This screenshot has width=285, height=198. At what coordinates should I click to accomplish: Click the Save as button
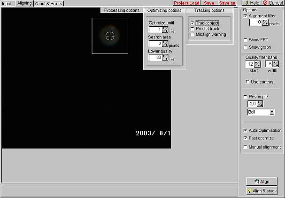pyautogui.click(x=227, y=3)
